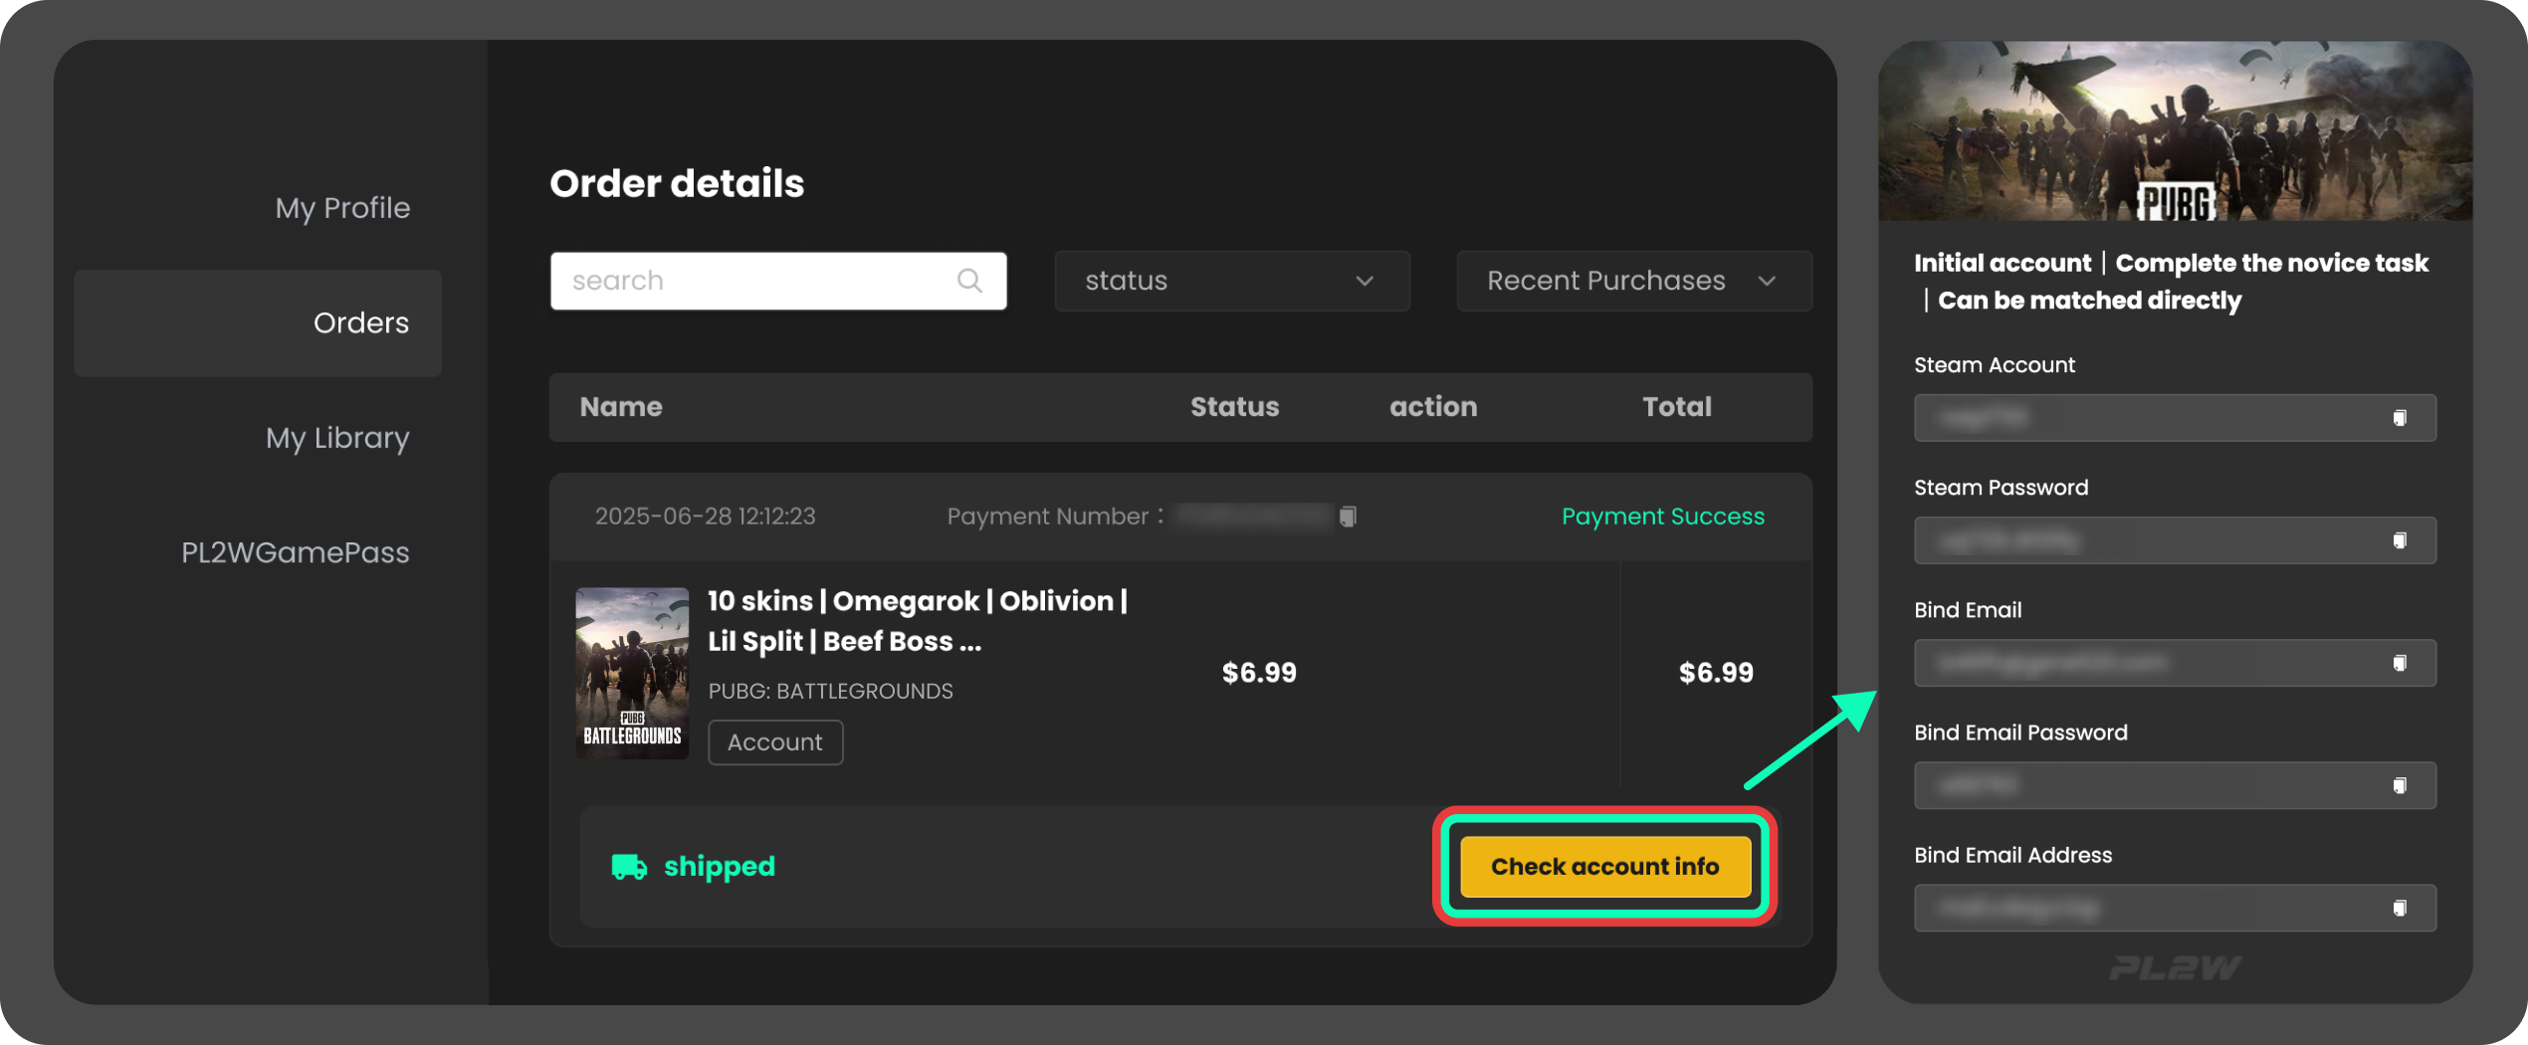Click the Recent Purchases chevron arrow
Image resolution: width=2528 pixels, height=1045 pixels.
(1767, 281)
